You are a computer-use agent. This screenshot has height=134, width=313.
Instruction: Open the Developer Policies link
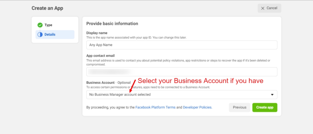tap(197, 107)
